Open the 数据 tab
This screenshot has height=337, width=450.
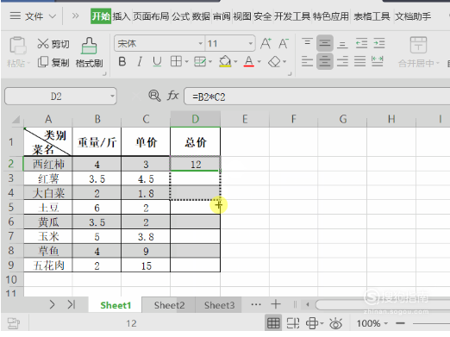(201, 16)
